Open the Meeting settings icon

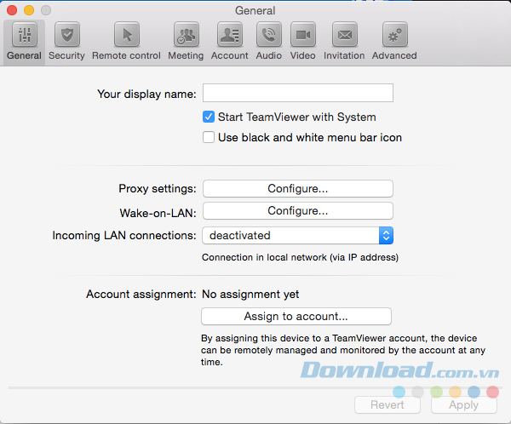[x=186, y=36]
